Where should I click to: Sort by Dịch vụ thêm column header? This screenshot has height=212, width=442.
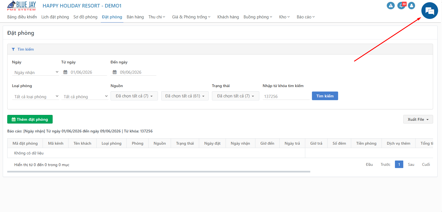399,143
